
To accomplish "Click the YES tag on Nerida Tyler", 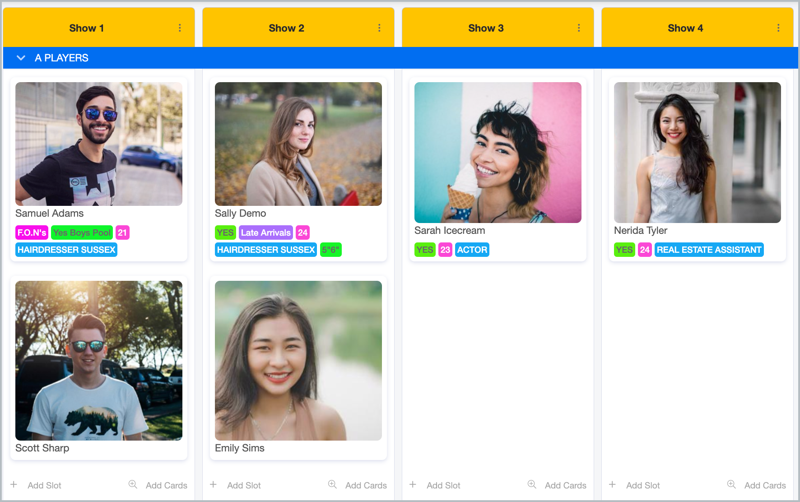I will [x=624, y=250].
